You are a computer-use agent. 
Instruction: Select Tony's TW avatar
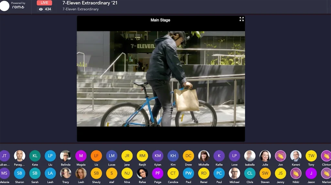311,156
